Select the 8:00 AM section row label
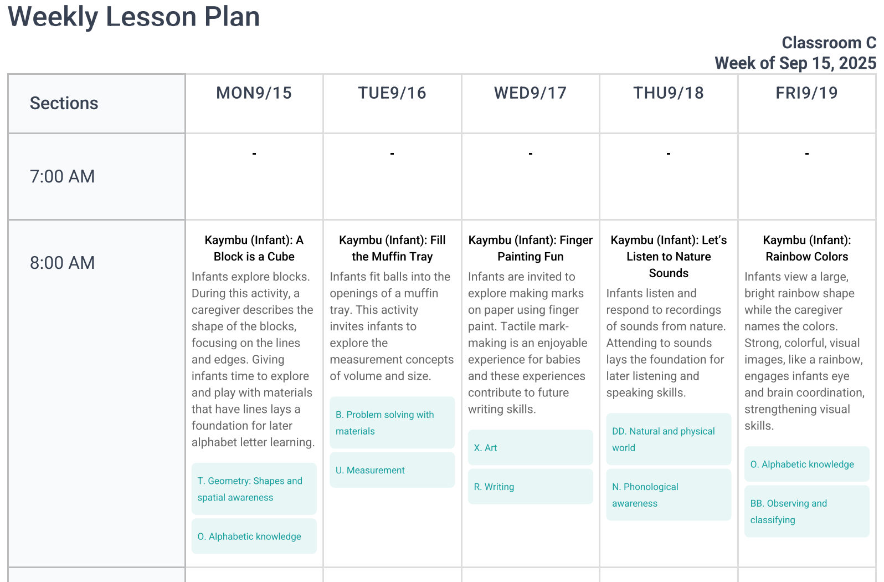The width and height of the screenshot is (884, 582). [63, 263]
